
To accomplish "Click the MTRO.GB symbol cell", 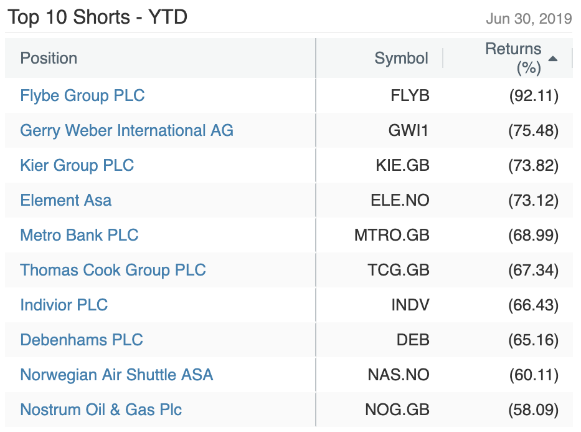I will (x=392, y=235).
